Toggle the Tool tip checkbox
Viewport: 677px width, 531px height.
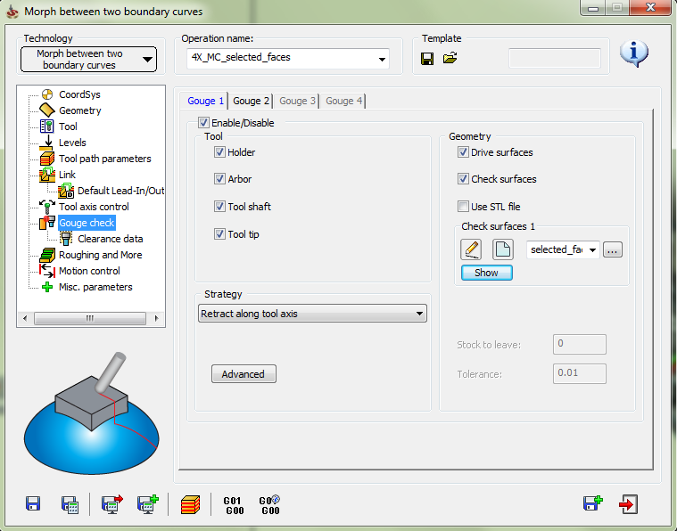219,234
